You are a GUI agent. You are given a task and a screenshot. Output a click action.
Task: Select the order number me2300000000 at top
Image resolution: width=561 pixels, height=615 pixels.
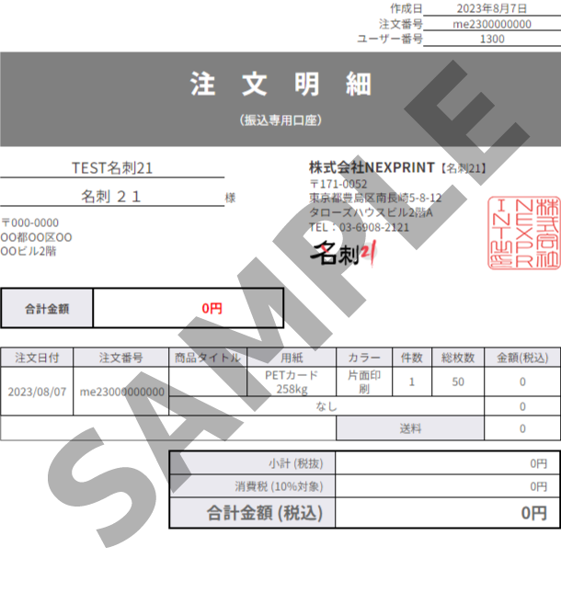click(x=492, y=24)
